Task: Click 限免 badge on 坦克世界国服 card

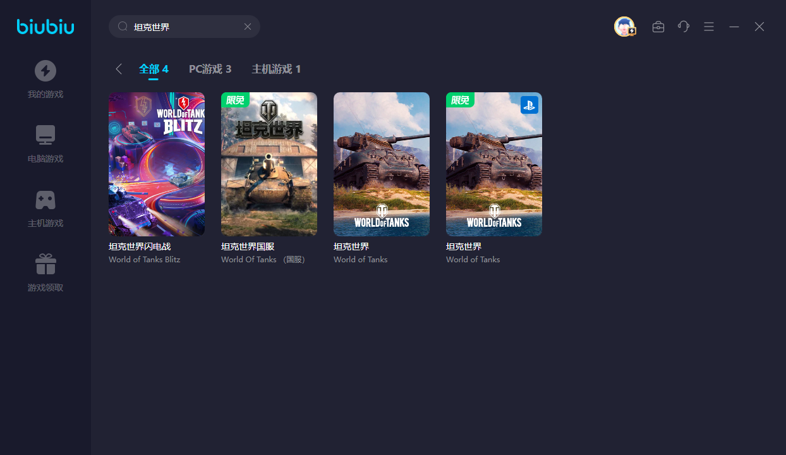Action: (x=235, y=100)
